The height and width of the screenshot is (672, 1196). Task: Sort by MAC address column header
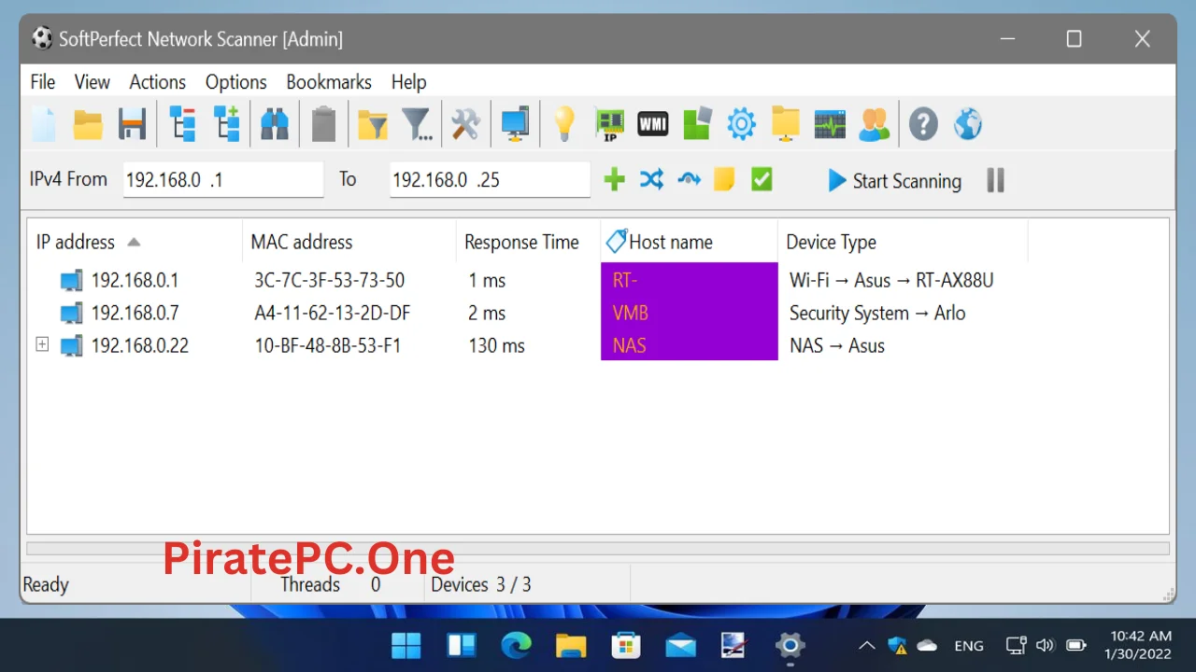pyautogui.click(x=349, y=242)
